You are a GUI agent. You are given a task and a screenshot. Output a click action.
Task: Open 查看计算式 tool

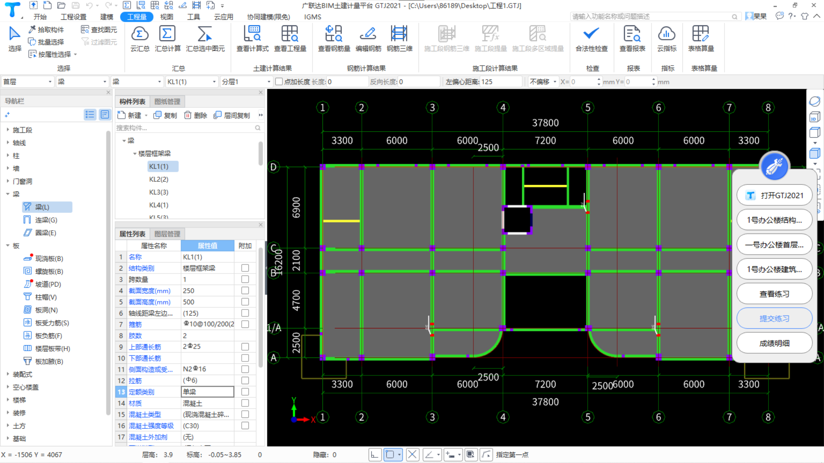click(x=252, y=39)
